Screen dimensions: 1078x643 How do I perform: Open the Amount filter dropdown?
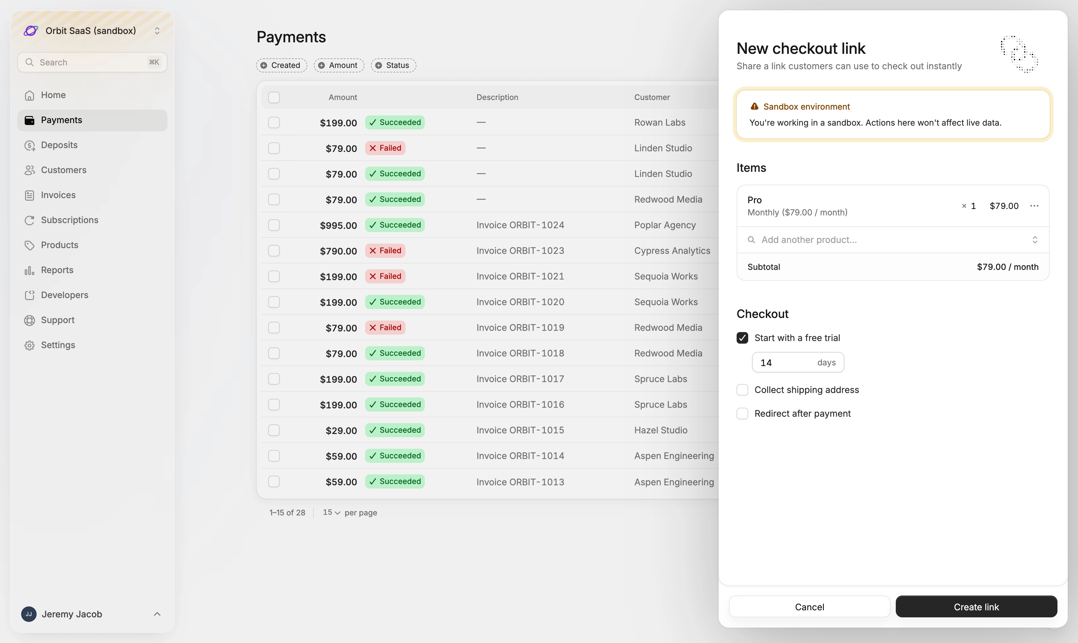click(339, 65)
